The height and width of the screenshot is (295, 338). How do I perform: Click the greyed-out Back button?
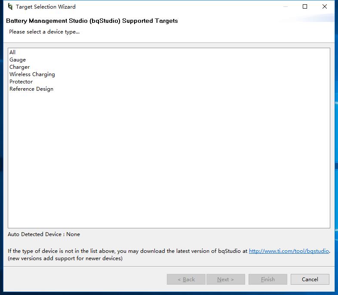[186, 279]
